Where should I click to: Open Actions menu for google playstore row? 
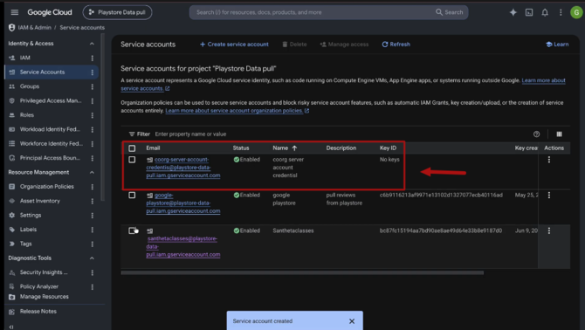click(549, 195)
